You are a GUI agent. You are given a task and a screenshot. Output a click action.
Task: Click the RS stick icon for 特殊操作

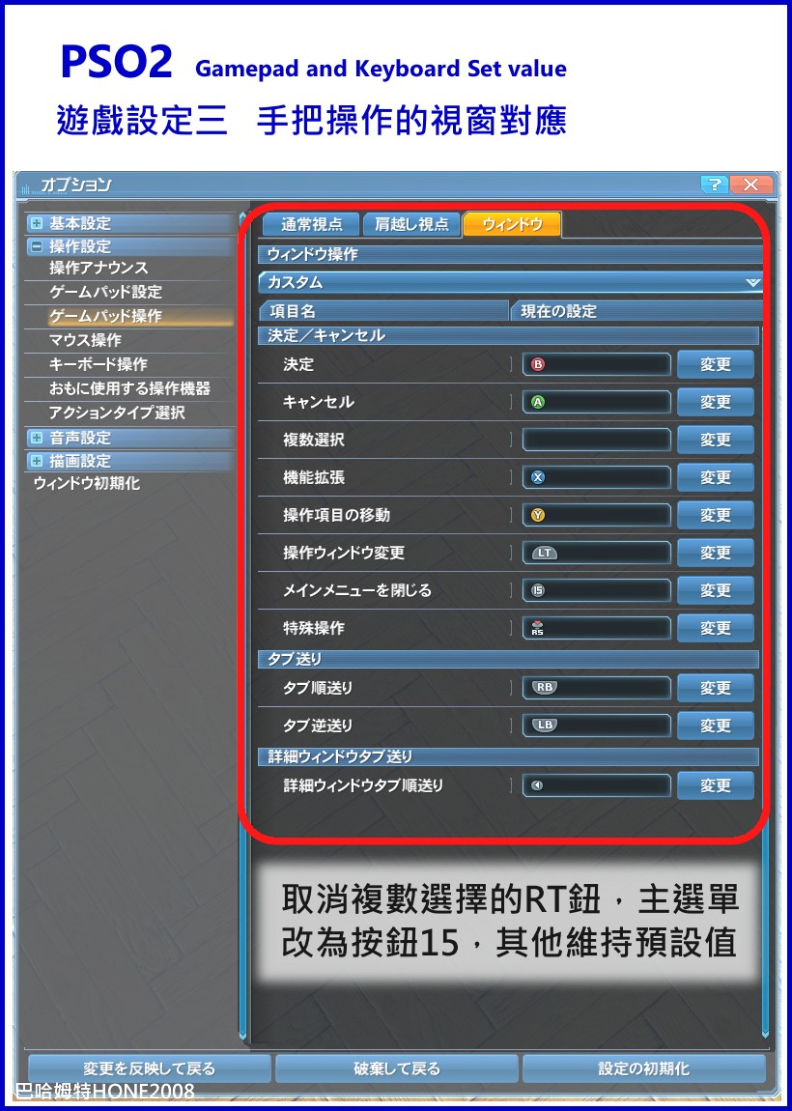[538, 628]
